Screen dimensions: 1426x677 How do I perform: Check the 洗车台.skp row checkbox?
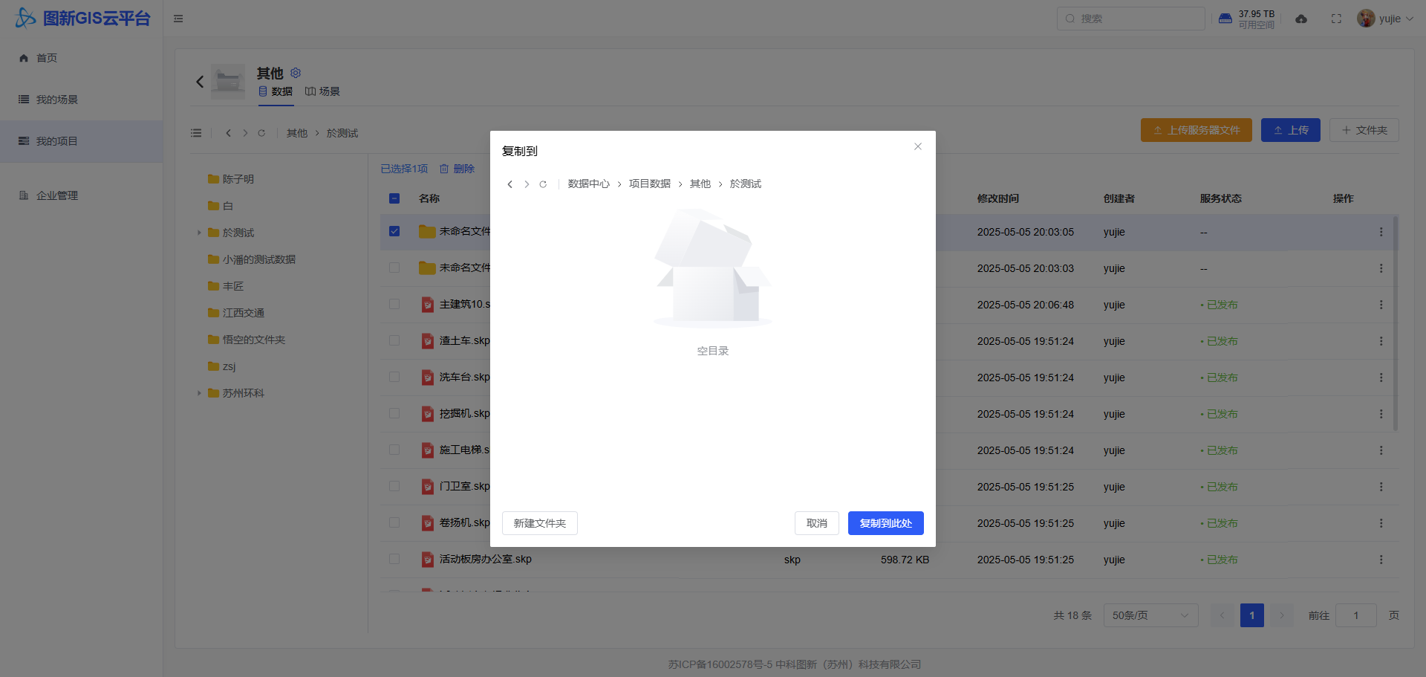click(x=394, y=377)
